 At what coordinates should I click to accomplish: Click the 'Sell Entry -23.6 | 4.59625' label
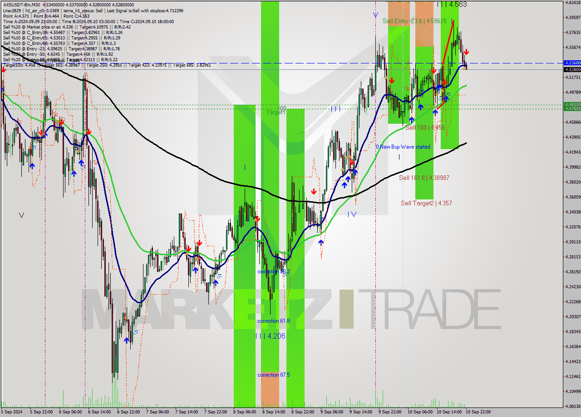point(414,21)
